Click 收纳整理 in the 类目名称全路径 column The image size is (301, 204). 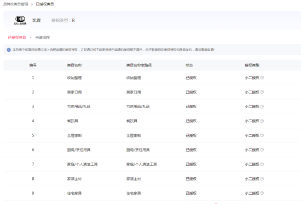[134, 77]
